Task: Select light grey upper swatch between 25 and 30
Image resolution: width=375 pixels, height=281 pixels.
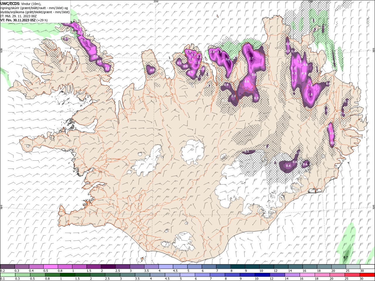Action: 353,267
